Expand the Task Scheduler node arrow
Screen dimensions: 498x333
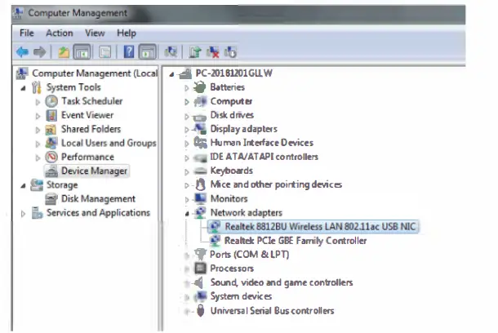(x=38, y=102)
